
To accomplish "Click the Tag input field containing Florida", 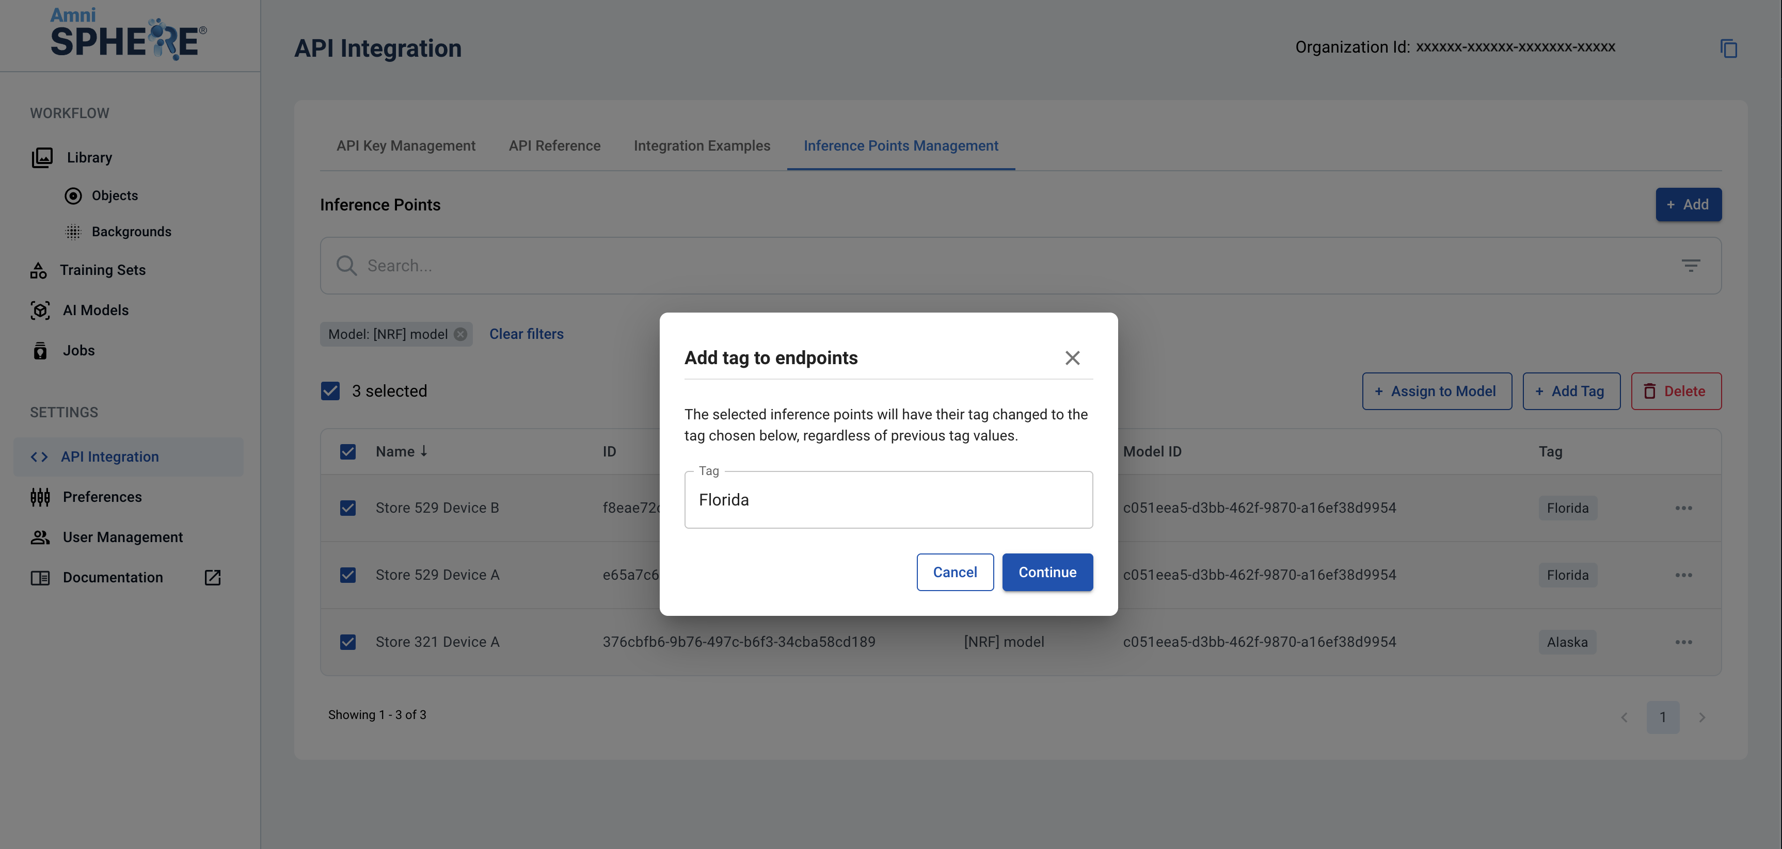I will (887, 500).
